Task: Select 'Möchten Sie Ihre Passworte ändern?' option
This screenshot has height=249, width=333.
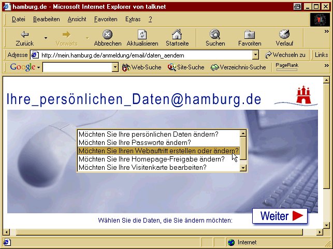Action: (x=135, y=142)
